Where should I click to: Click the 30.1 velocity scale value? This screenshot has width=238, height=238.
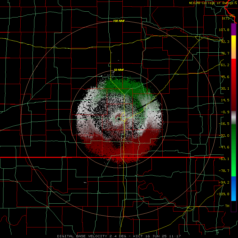point(225,89)
